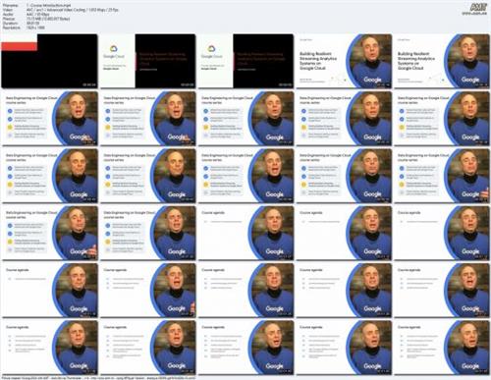Open the first Data Engineering on Google Cloud thumbnail

[49, 119]
